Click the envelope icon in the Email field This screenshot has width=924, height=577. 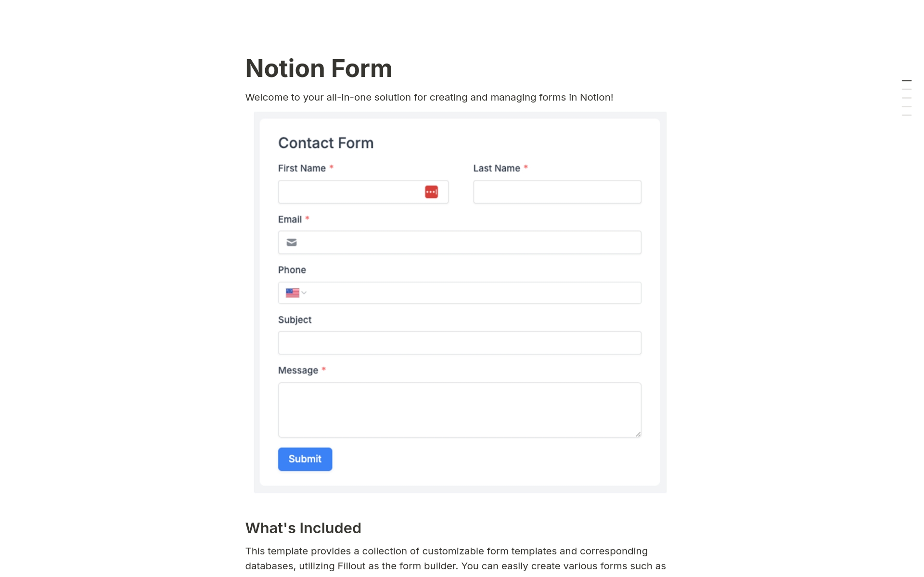click(292, 243)
